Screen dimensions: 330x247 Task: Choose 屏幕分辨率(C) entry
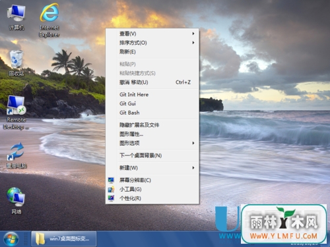pyautogui.click(x=152, y=180)
